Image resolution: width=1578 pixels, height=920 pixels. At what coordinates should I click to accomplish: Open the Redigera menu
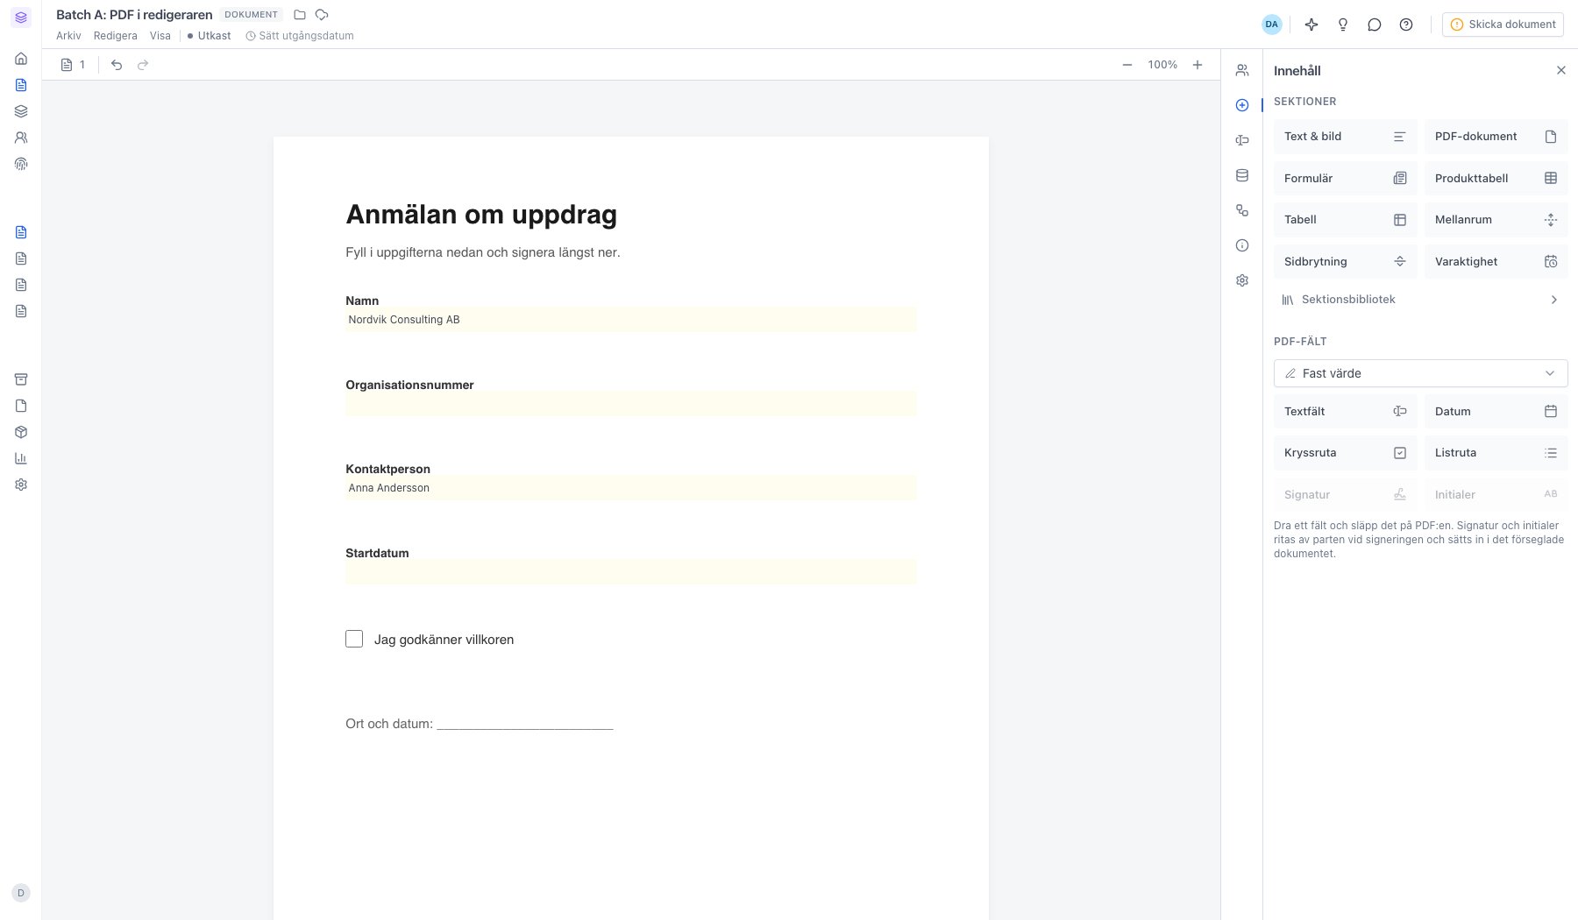[x=116, y=36]
